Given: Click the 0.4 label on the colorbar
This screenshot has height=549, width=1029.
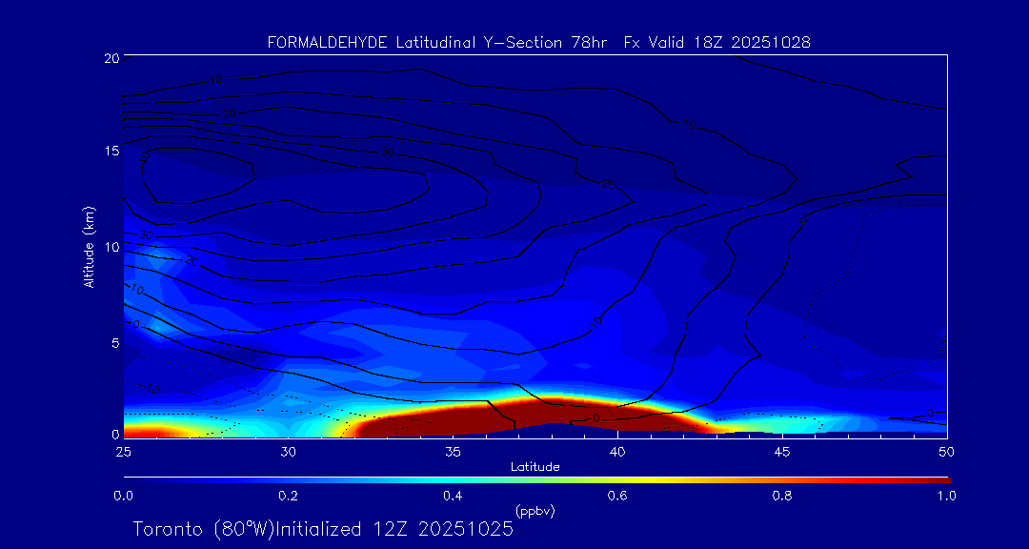Looking at the screenshot, I should point(453,496).
